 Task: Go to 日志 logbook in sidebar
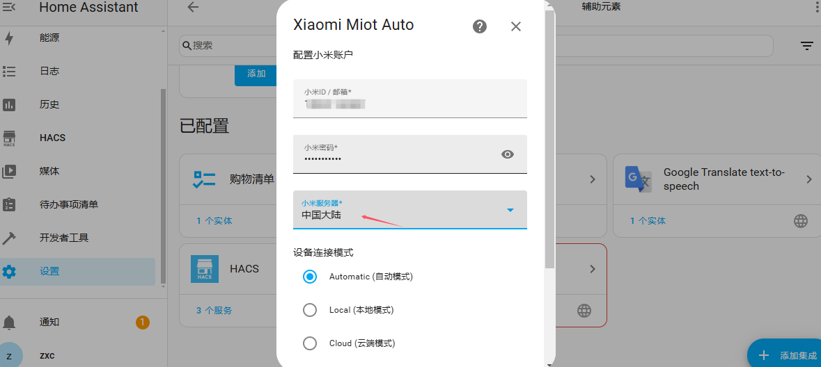tap(49, 71)
